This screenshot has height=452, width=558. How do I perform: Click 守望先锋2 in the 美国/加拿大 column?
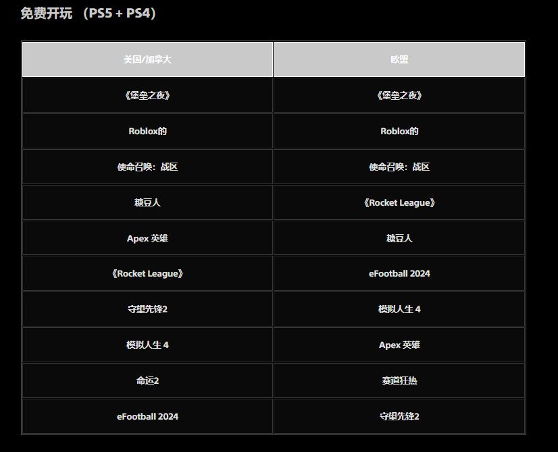pyautogui.click(x=147, y=309)
